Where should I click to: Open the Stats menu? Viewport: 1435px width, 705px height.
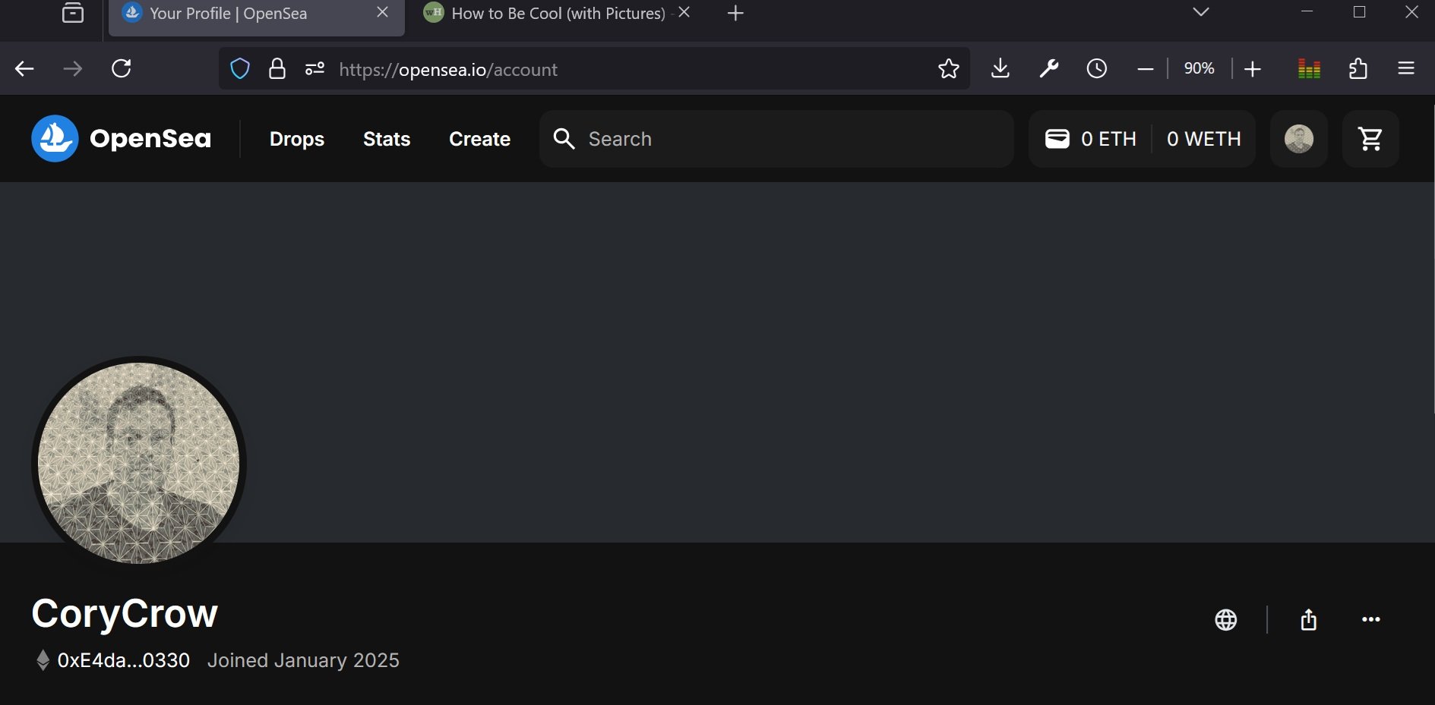[387, 139]
